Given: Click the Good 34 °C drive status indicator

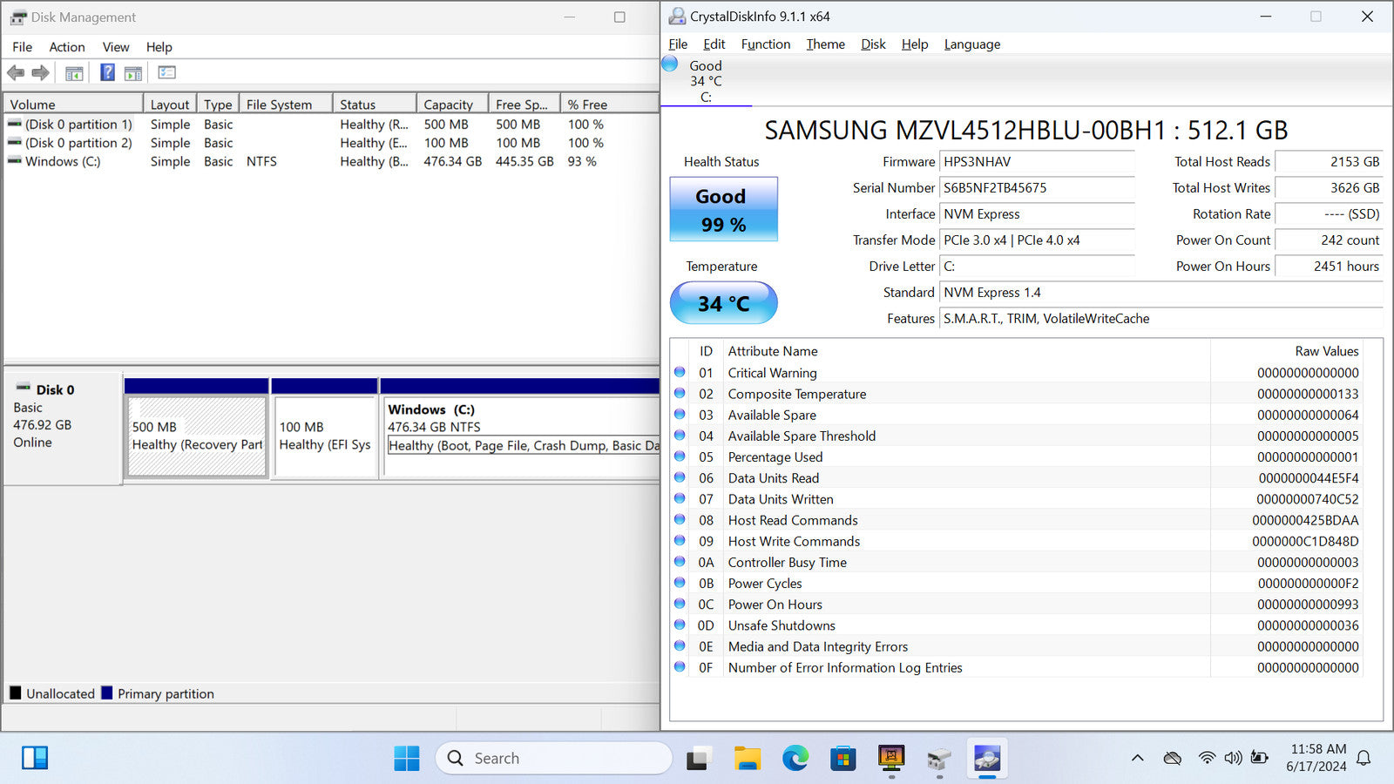Looking at the screenshot, I should pyautogui.click(x=706, y=80).
